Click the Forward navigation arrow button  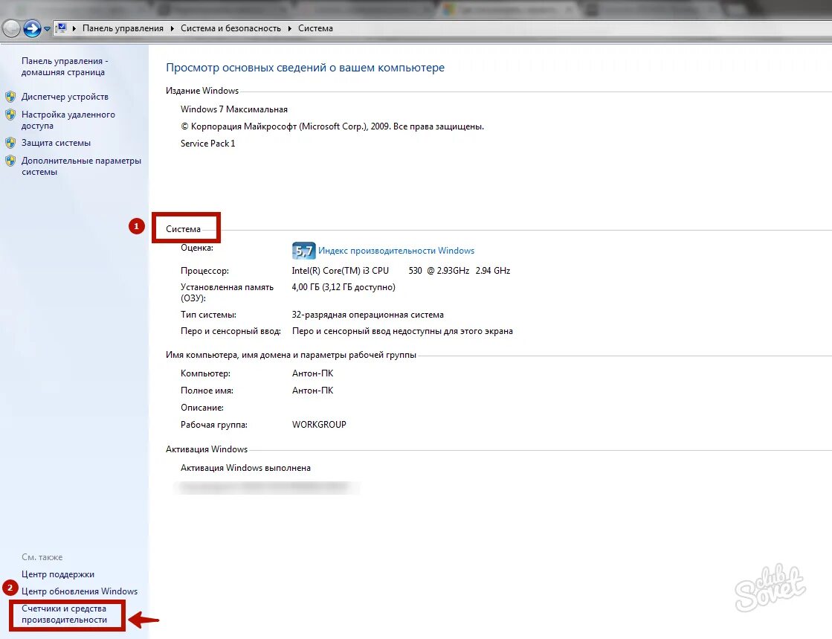33,28
